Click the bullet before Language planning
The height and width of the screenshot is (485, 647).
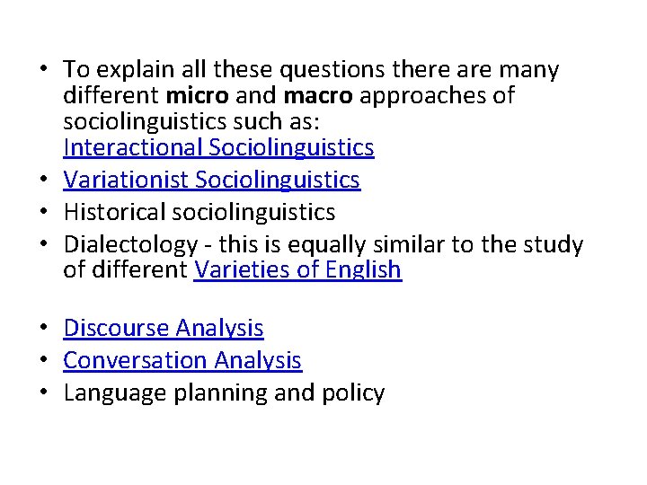click(x=44, y=392)
